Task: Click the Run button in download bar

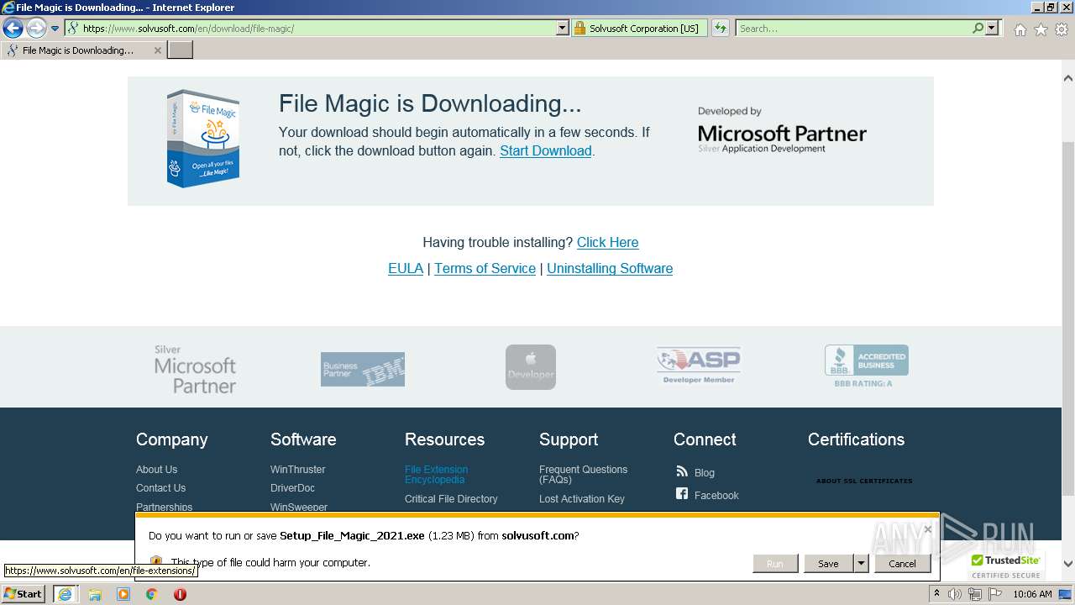Action: (774, 564)
